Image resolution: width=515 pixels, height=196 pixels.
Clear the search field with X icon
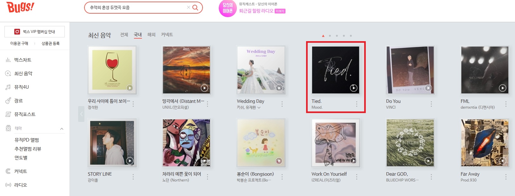188,7
